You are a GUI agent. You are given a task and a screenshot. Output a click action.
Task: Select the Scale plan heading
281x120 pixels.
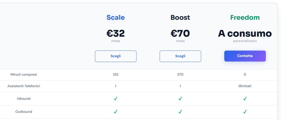pos(116,18)
